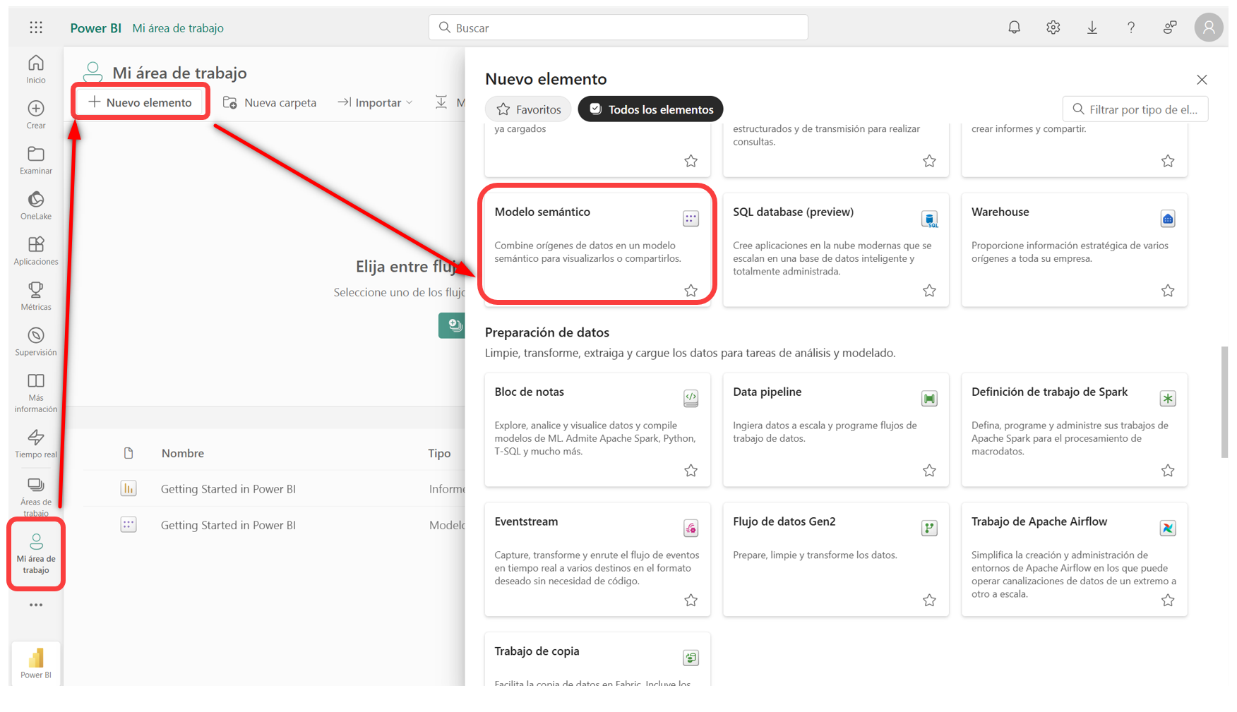Select the SQL database (preview) card
The width and height of the screenshot is (1237, 712).
click(x=836, y=250)
